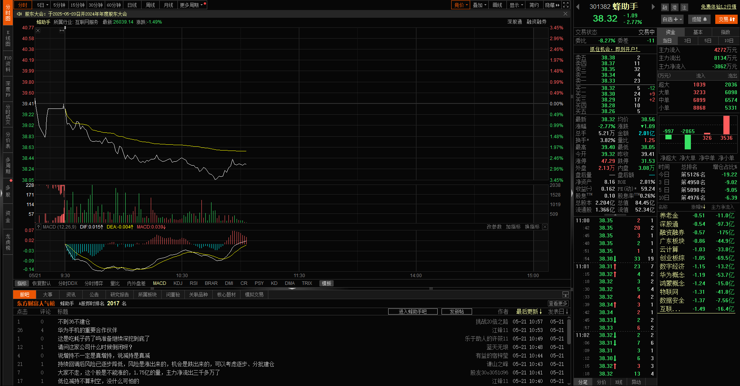The width and height of the screenshot is (740, 386).
Task: Expand 更多周期 dropdown
Action: point(191,5)
